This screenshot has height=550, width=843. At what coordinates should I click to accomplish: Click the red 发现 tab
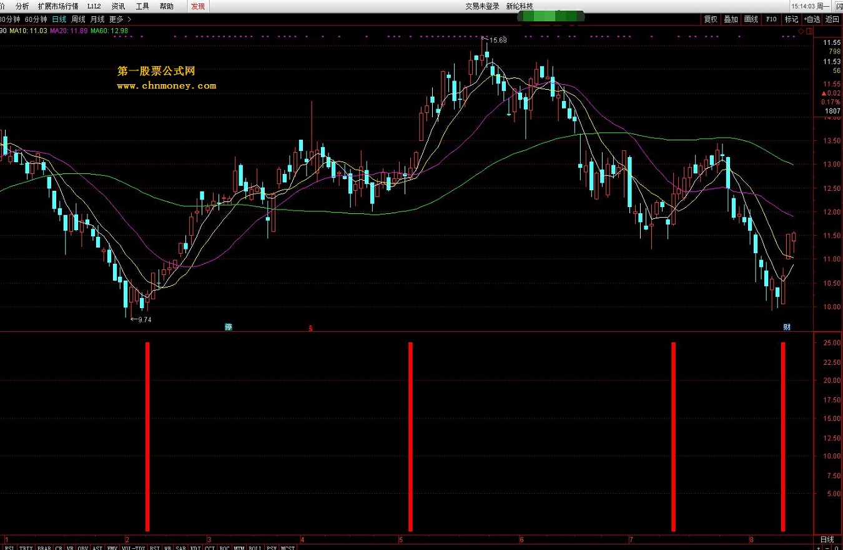[198, 6]
